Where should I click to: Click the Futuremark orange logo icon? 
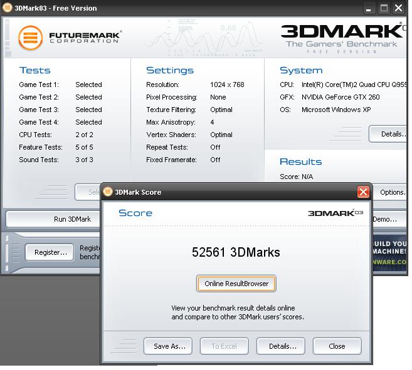tap(31, 38)
